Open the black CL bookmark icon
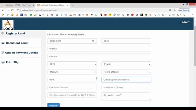Image resolution: width=196 pixels, height=110 pixels. 141,15
